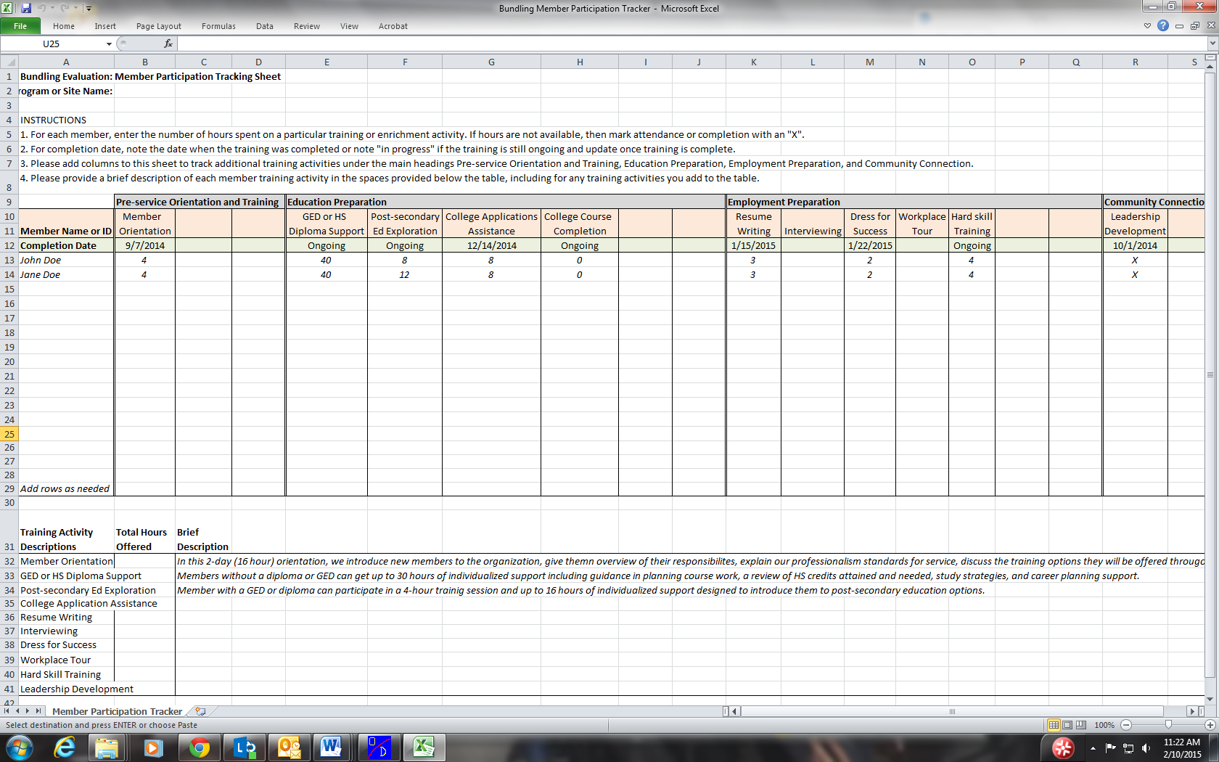The width and height of the screenshot is (1219, 762).
Task: Open Windows Media Player in taskbar
Action: 153,747
